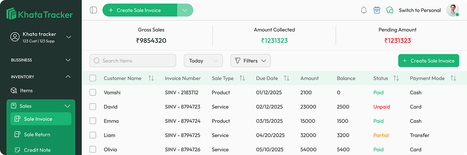This screenshot has height=155, width=467.
Task: Open the Filters dropdown
Action: click(x=250, y=61)
